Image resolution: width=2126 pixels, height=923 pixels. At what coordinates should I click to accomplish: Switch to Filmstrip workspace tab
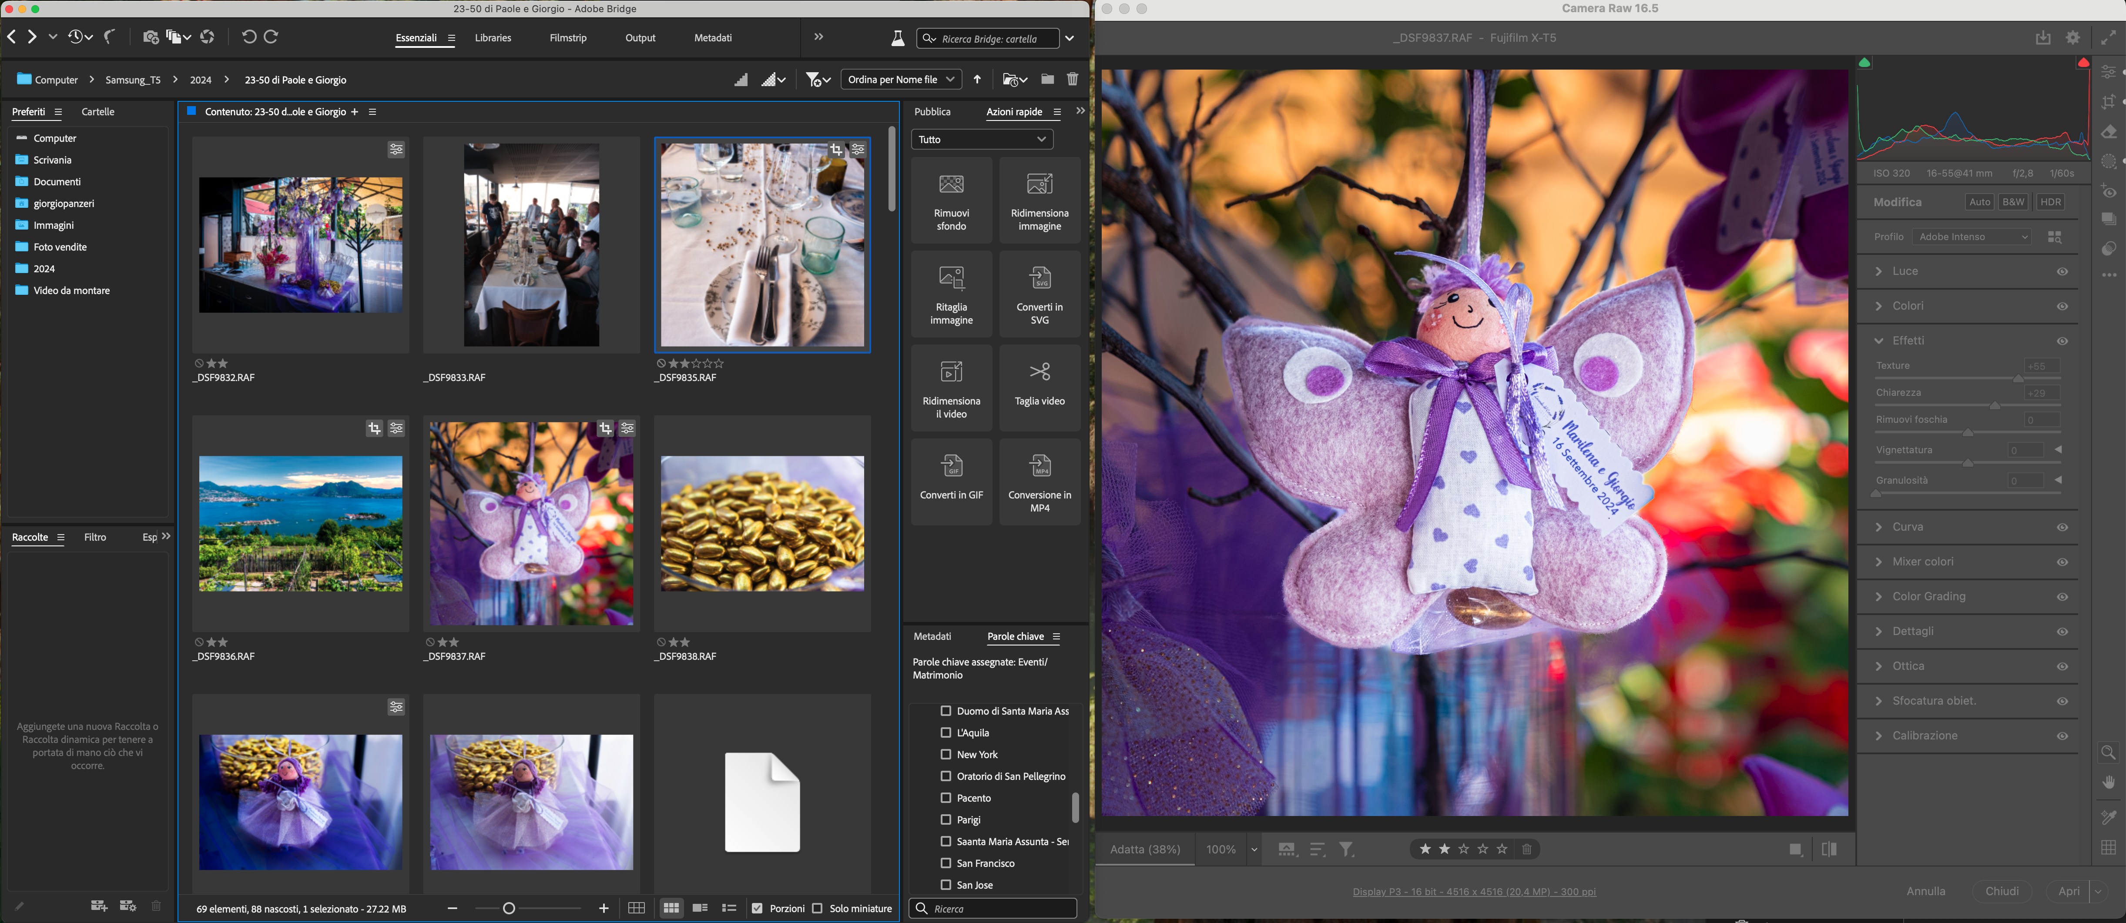(568, 38)
